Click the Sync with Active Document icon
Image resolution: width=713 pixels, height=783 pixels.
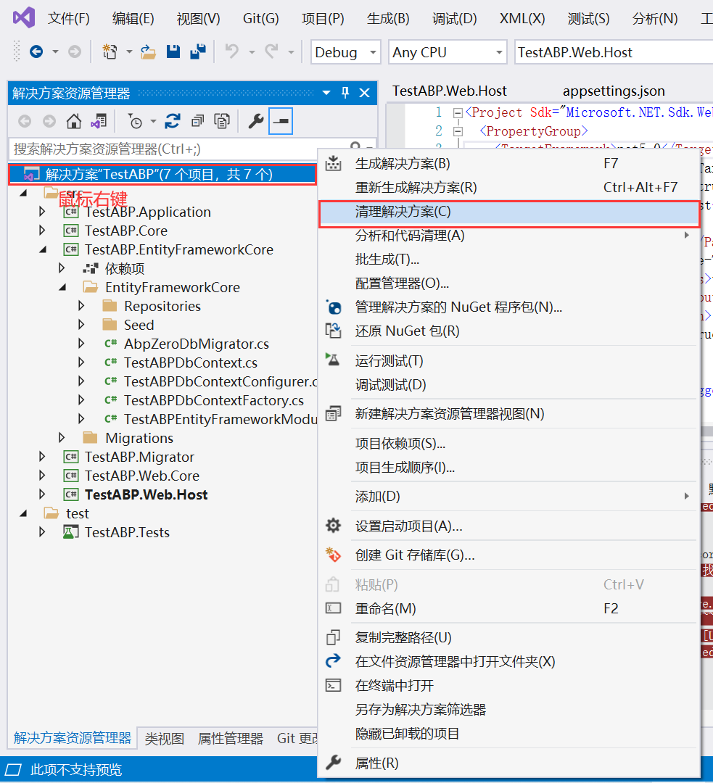tap(173, 121)
